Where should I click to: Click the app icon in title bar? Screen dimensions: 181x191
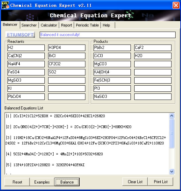[5, 5]
